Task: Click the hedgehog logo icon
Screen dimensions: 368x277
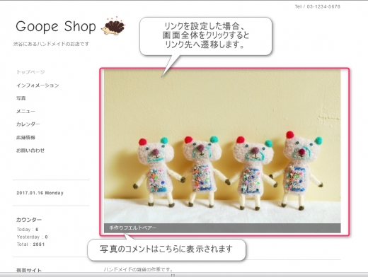Action: tap(113, 26)
